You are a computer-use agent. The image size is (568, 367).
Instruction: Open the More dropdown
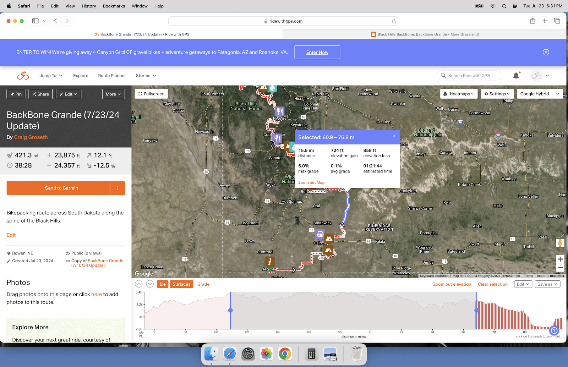[x=114, y=94]
